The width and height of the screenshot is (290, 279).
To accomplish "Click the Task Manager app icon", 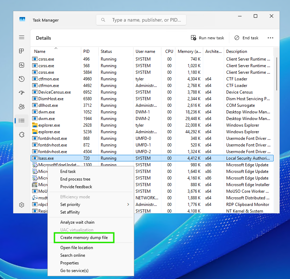I will [x=22, y=19].
